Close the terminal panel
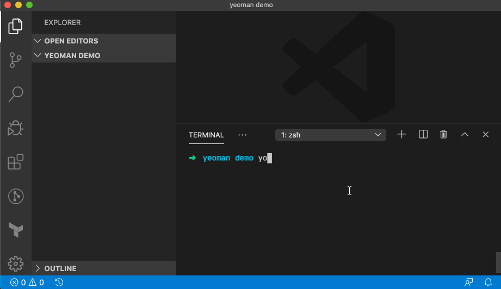Image resolution: width=501 pixels, height=289 pixels. pyautogui.click(x=485, y=135)
